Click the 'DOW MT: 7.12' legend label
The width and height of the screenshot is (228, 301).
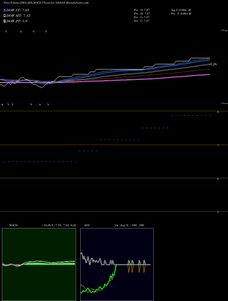[18, 16]
